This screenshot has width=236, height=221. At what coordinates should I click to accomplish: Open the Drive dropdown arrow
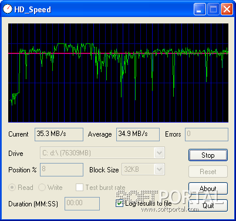click(x=159, y=153)
